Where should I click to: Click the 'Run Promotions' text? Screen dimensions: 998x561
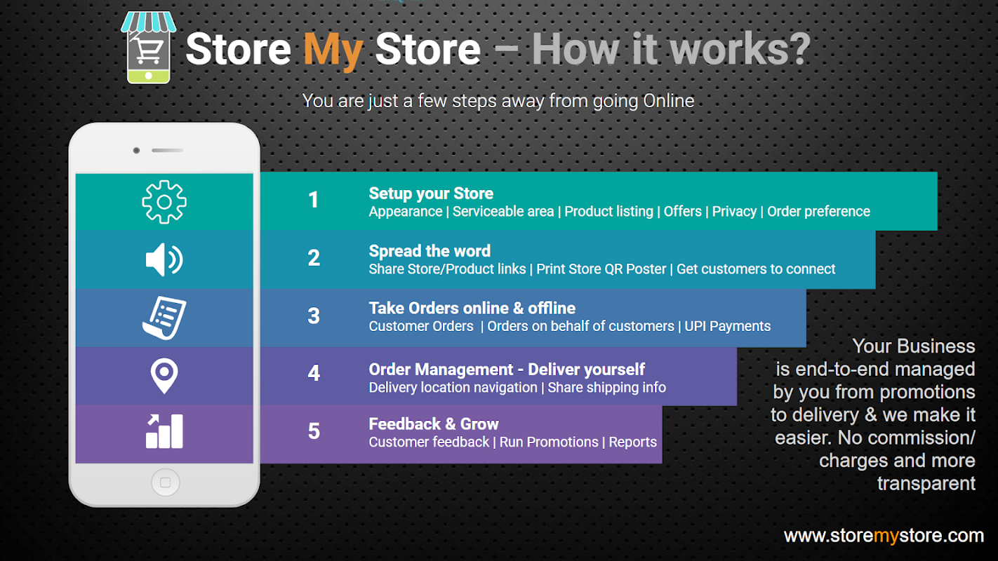(549, 442)
